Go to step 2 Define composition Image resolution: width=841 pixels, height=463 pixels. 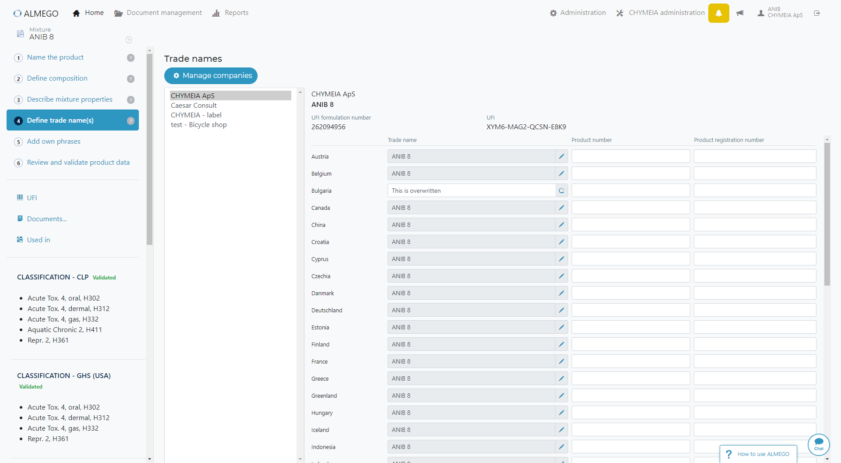click(57, 78)
